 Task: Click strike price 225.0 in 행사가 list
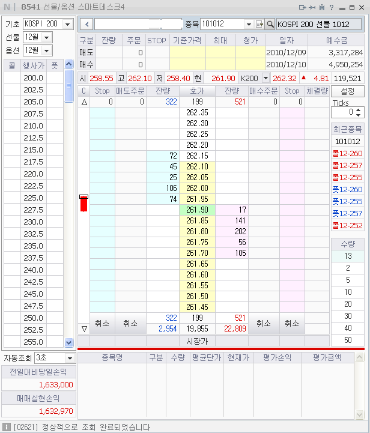click(34, 198)
